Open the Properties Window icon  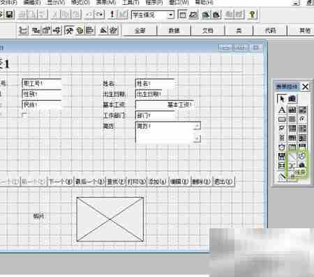point(46,30)
